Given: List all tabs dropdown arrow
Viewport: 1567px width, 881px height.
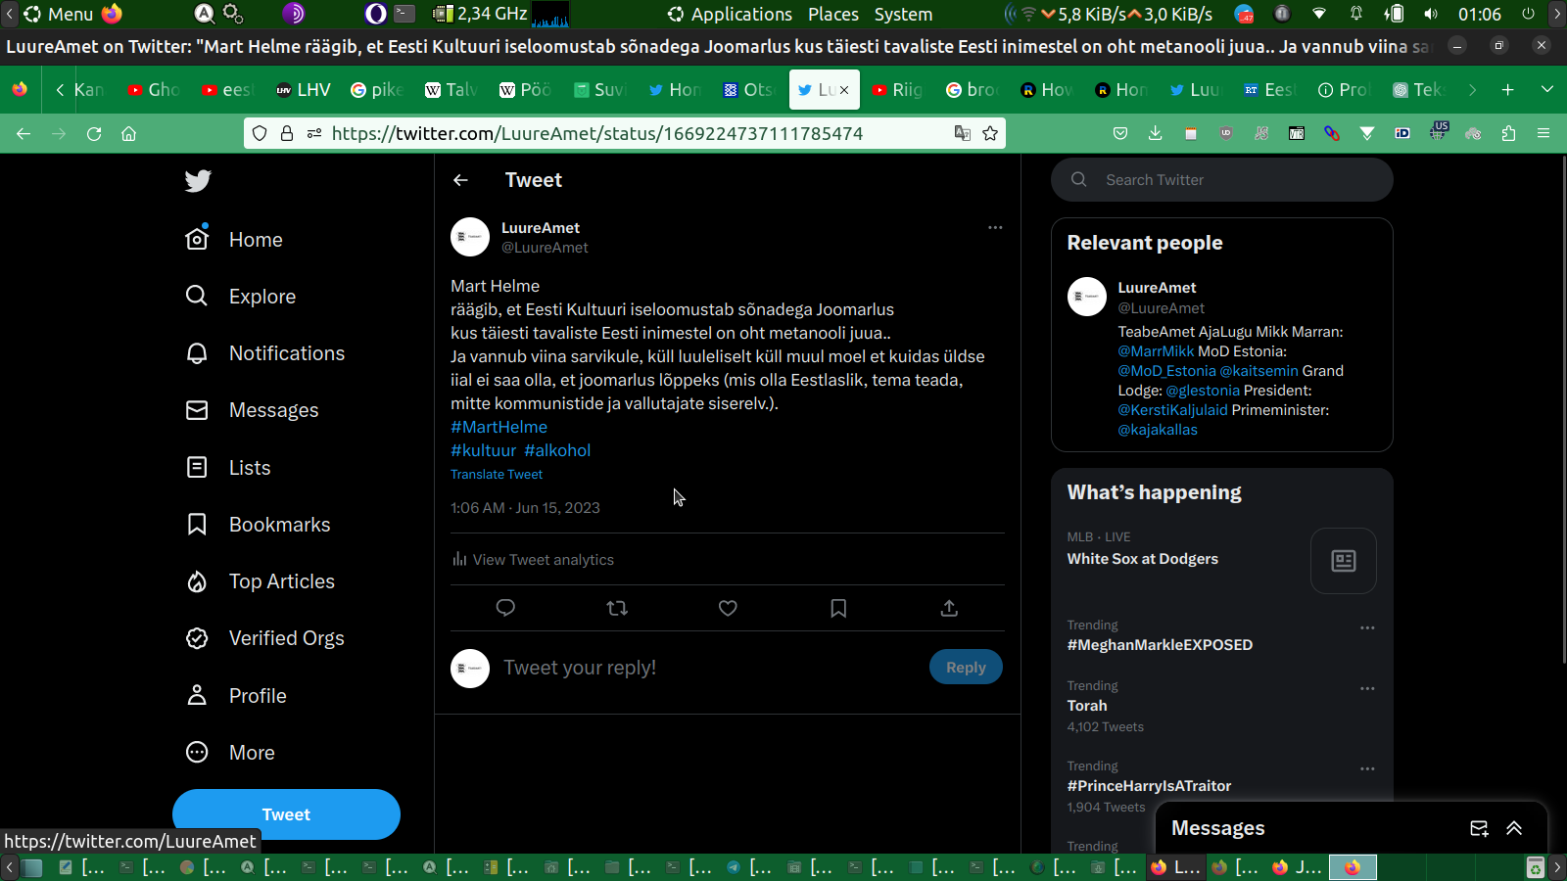Looking at the screenshot, I should (1547, 90).
